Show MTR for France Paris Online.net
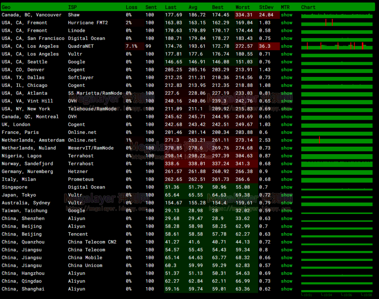Screen dimensions: 379x299 (287, 132)
